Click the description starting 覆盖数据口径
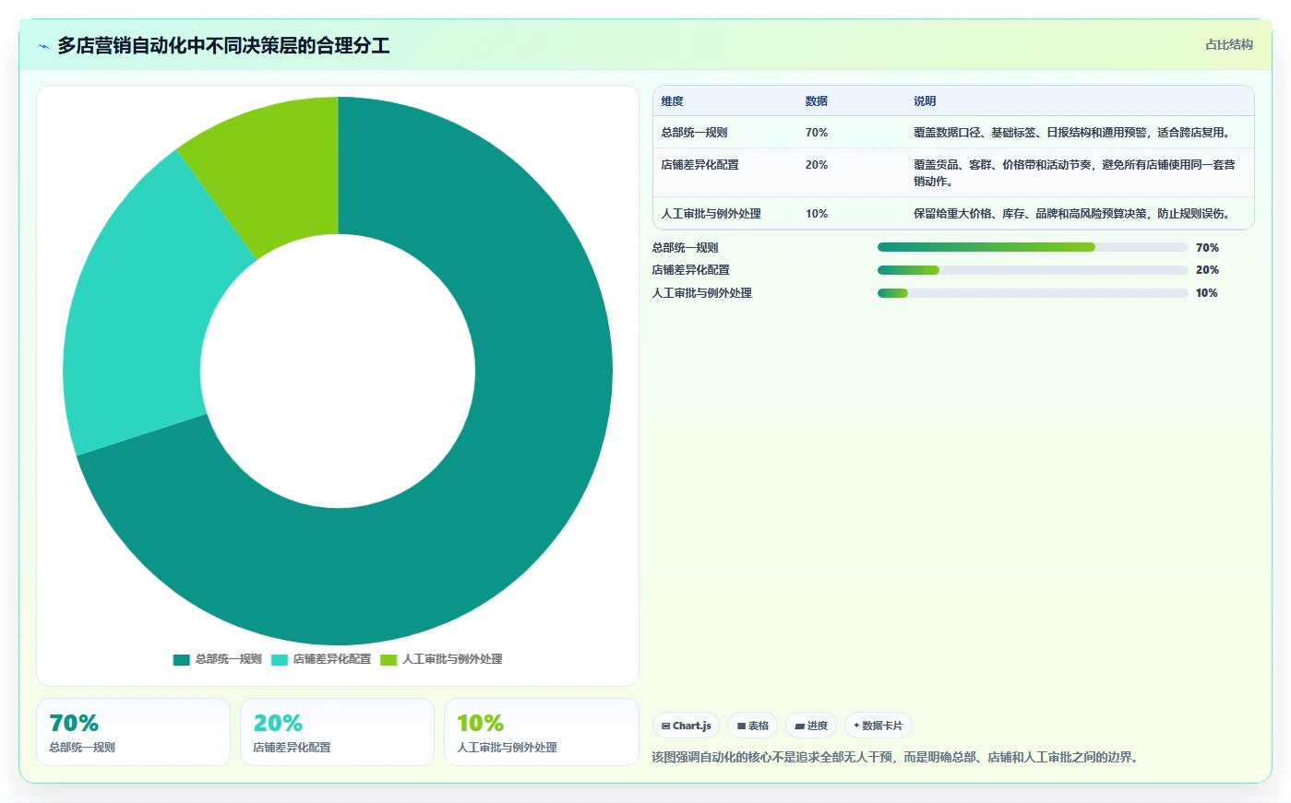This screenshot has height=803, width=1291. click(1074, 133)
